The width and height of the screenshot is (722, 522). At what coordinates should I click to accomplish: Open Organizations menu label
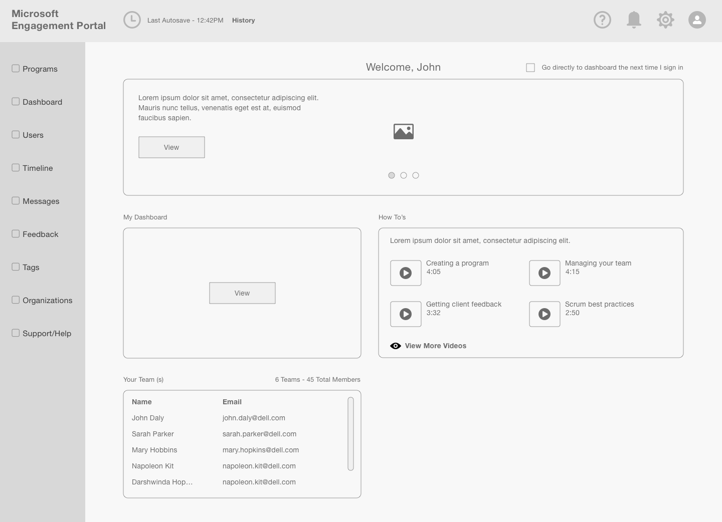tap(48, 301)
